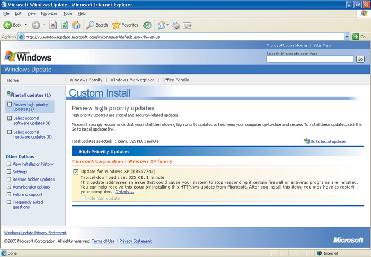The width and height of the screenshot is (371, 257).
Task: Open Help and support link
Action: (x=28, y=194)
